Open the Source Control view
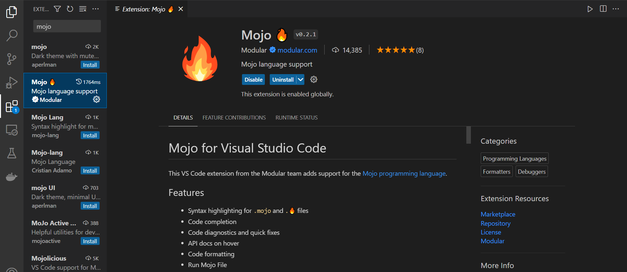The width and height of the screenshot is (627, 272). (12, 59)
